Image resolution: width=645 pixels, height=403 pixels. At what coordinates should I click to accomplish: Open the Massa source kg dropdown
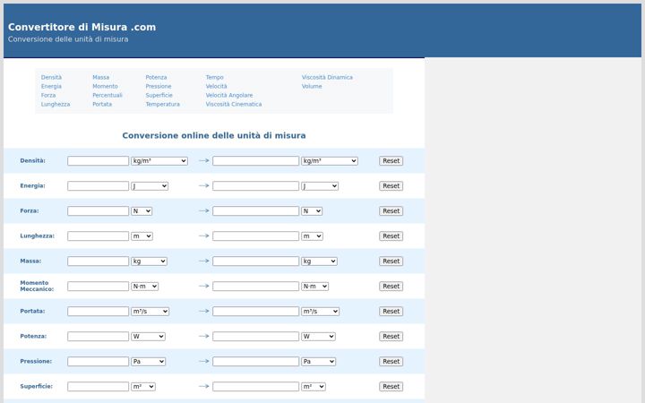coord(149,262)
